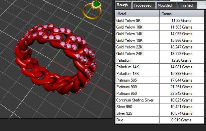Click the Metal column header
The image size is (206, 131).
pos(137,14)
